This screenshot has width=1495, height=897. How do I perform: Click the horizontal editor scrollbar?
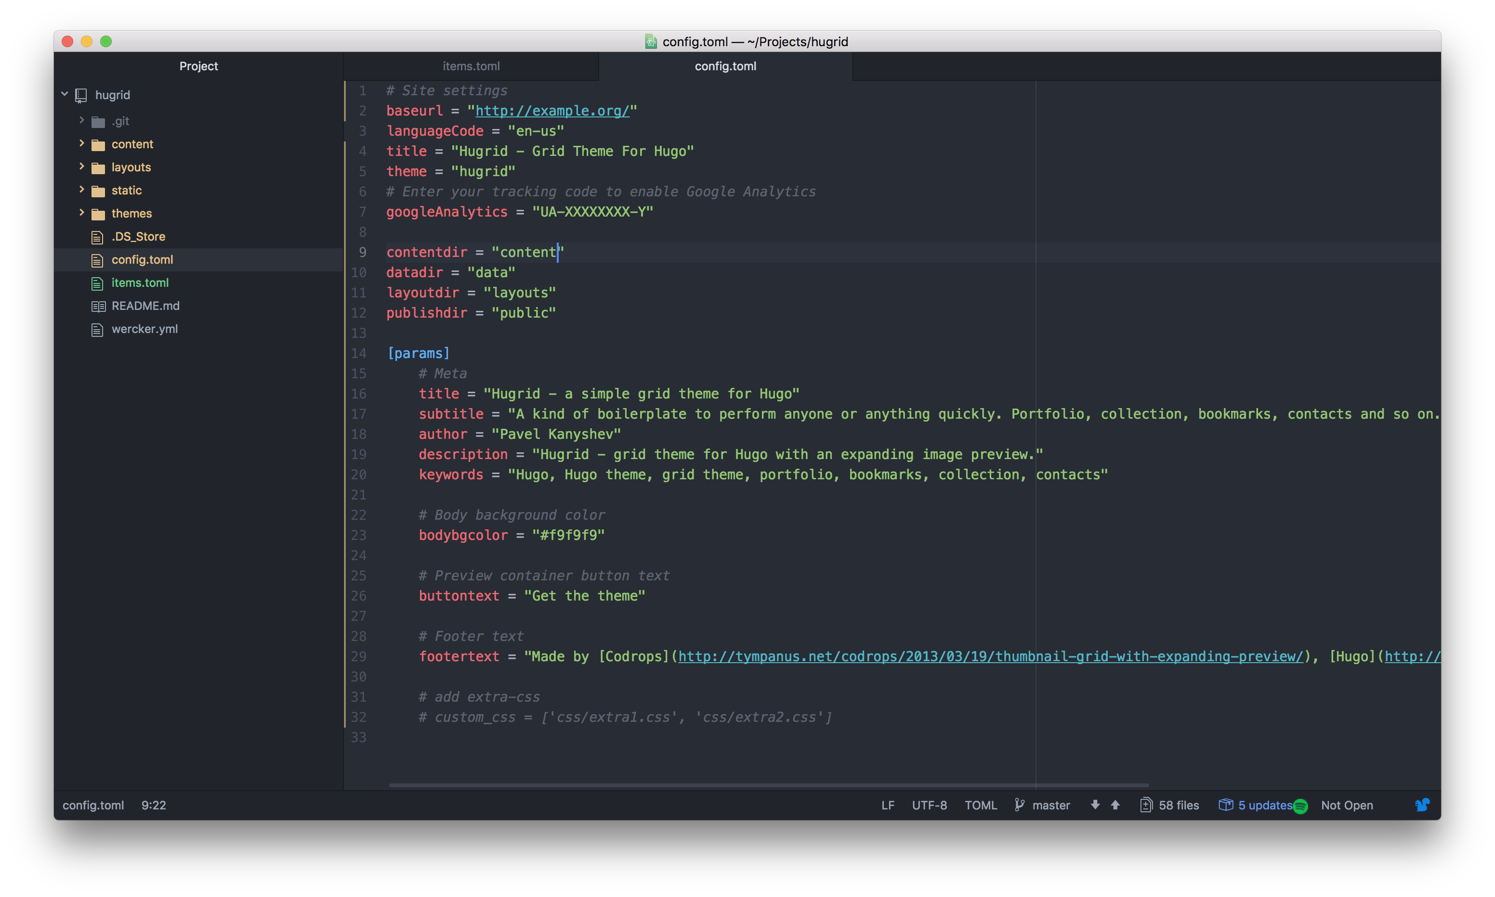click(x=769, y=785)
